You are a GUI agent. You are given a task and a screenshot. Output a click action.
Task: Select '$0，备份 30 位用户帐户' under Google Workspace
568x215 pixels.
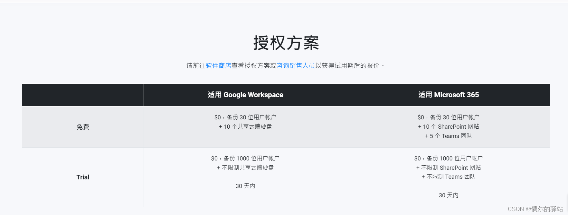point(245,117)
